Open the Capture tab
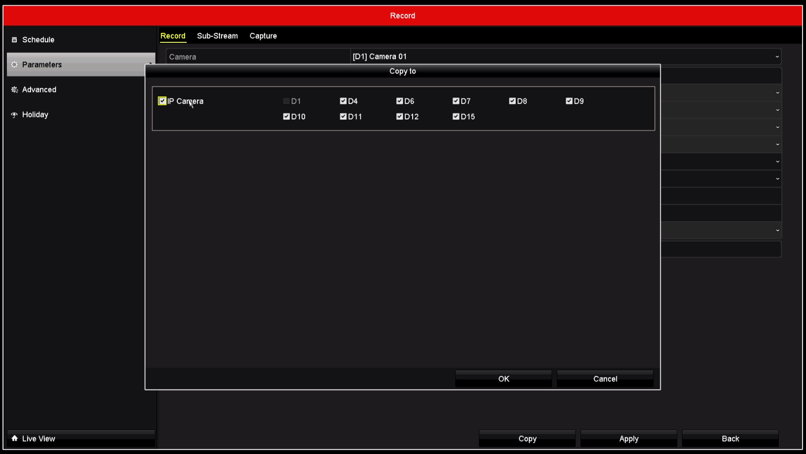This screenshot has width=806, height=454. click(263, 36)
